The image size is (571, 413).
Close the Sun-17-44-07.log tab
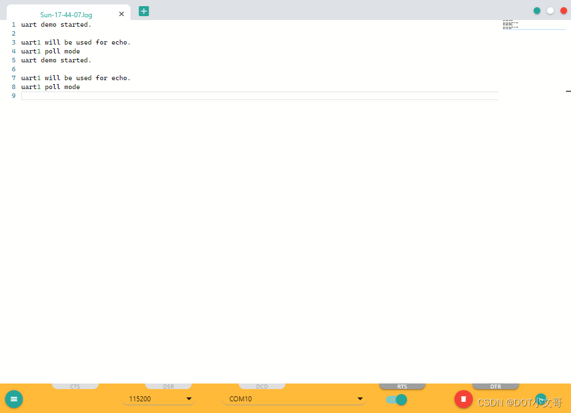coord(122,14)
